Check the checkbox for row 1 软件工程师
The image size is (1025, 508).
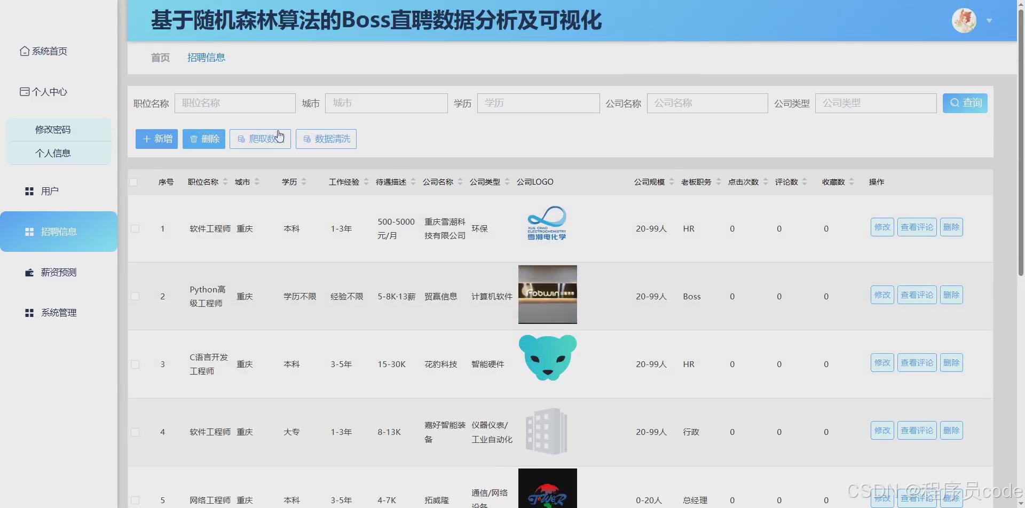(x=135, y=228)
